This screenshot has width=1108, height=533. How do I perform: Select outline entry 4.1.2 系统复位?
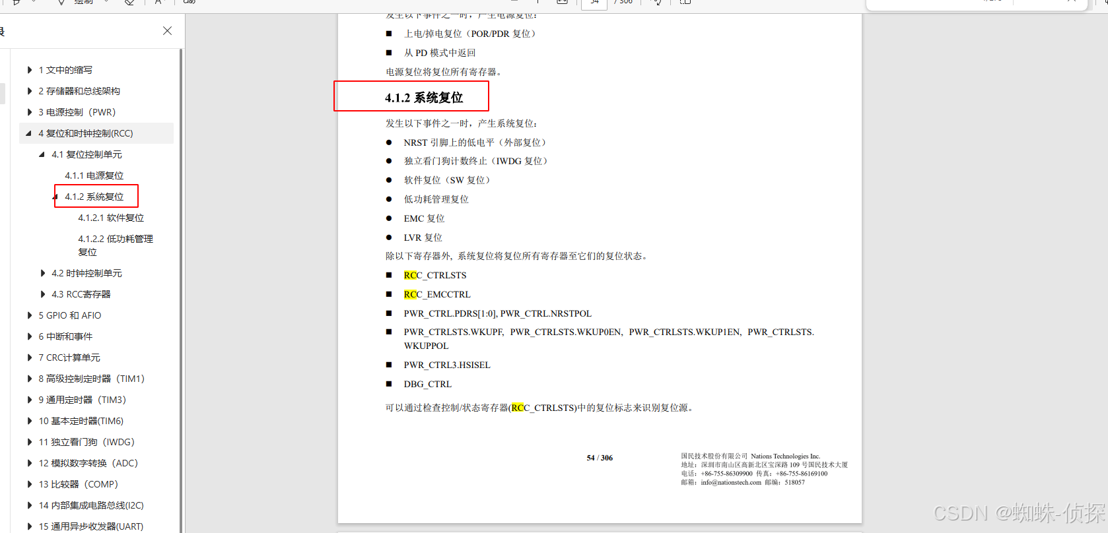pyautogui.click(x=94, y=197)
